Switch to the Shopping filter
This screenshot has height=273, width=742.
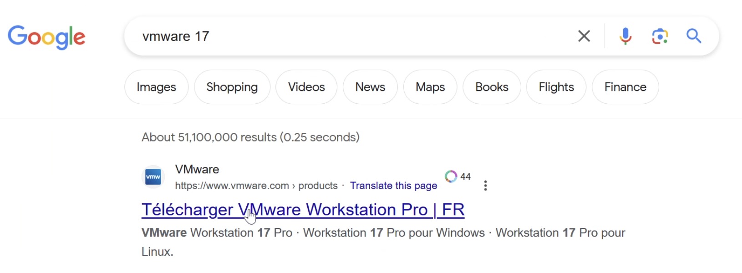coord(232,87)
